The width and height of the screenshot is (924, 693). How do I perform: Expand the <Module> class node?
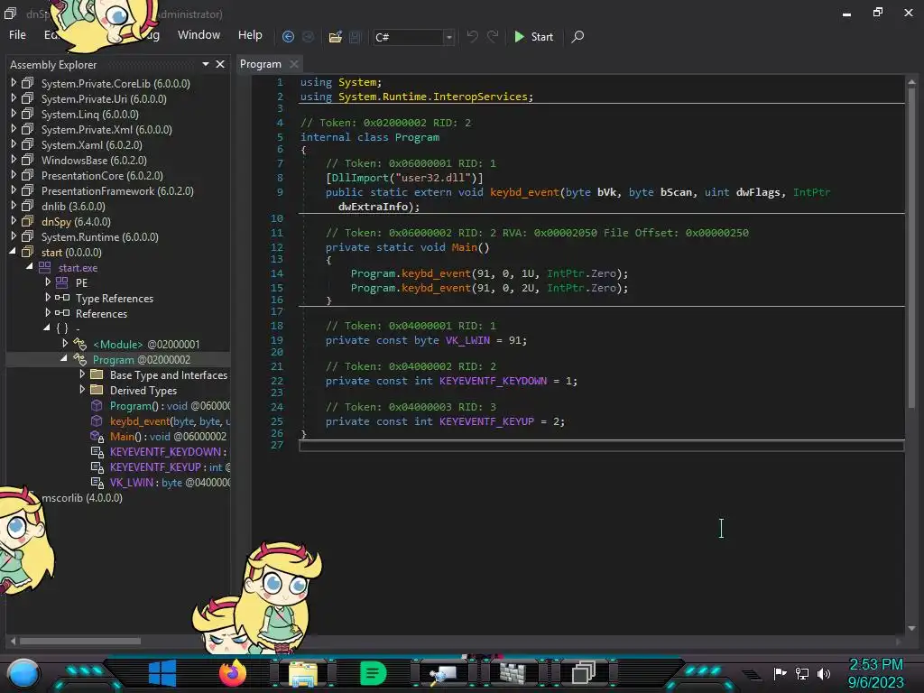tap(65, 344)
